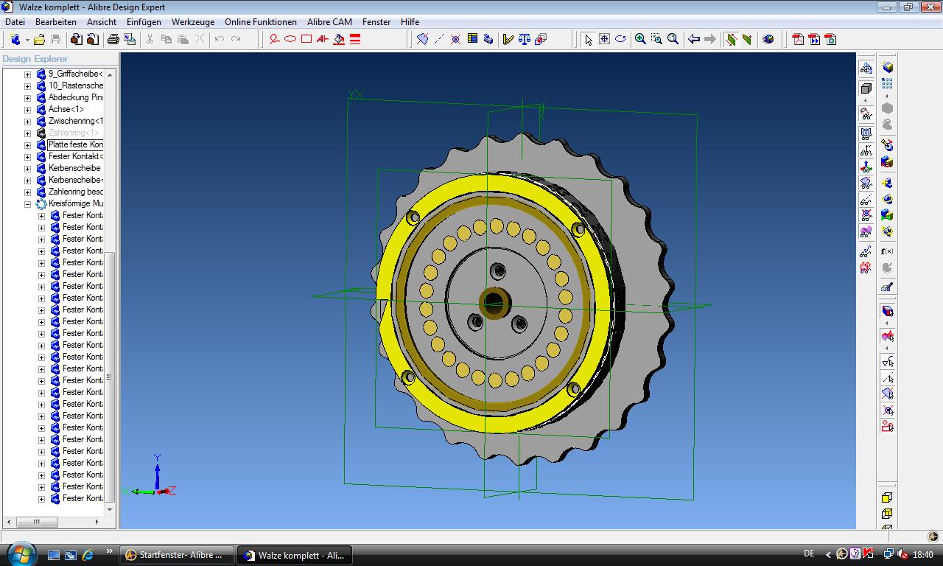Expand the Zahlenring beschriftet tree node
This screenshot has width=943, height=566.
(x=28, y=192)
